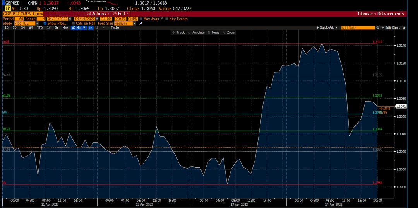
Task: Uncheck the Show Fibo checkbox
Action: 45,24
